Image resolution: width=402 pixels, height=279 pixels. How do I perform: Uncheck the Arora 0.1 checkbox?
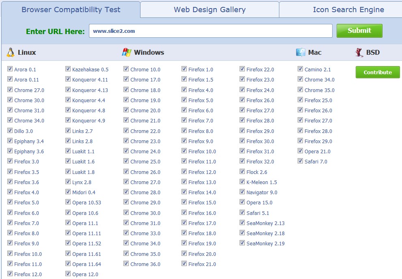coord(10,69)
